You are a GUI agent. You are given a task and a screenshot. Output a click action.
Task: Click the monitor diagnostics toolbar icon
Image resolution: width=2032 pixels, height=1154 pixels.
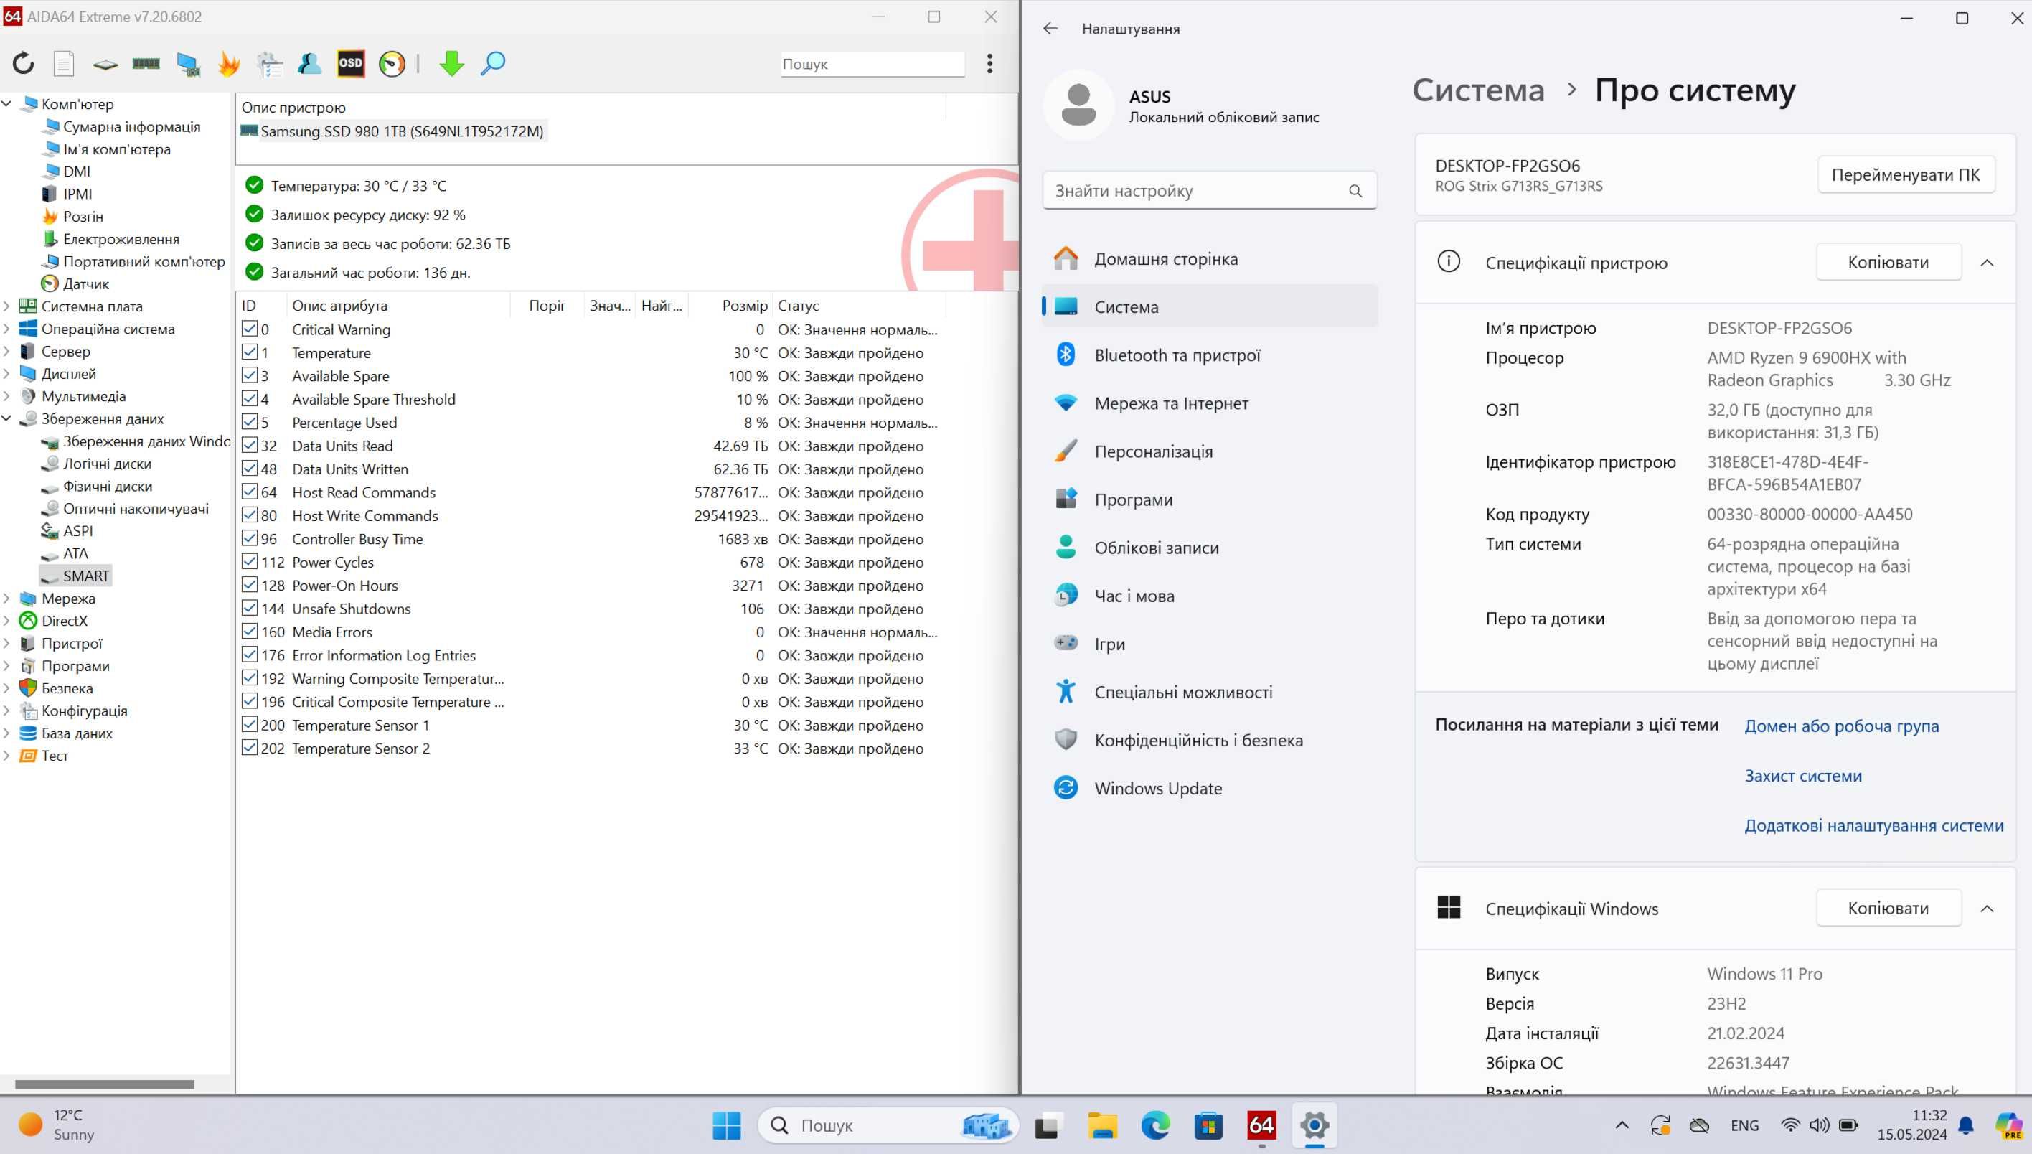(x=188, y=63)
